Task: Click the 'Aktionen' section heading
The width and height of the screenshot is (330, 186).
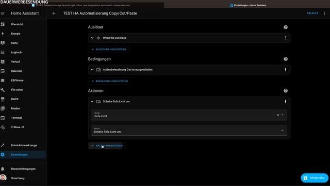Action: pyautogui.click(x=96, y=91)
